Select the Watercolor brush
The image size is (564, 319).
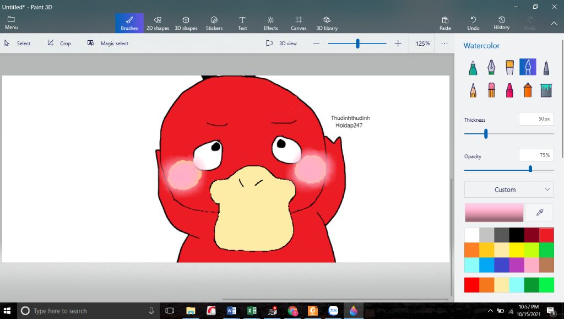[528, 67]
